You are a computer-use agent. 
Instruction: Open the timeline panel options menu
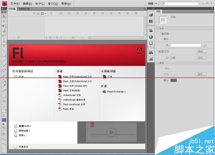[x=145, y=9]
